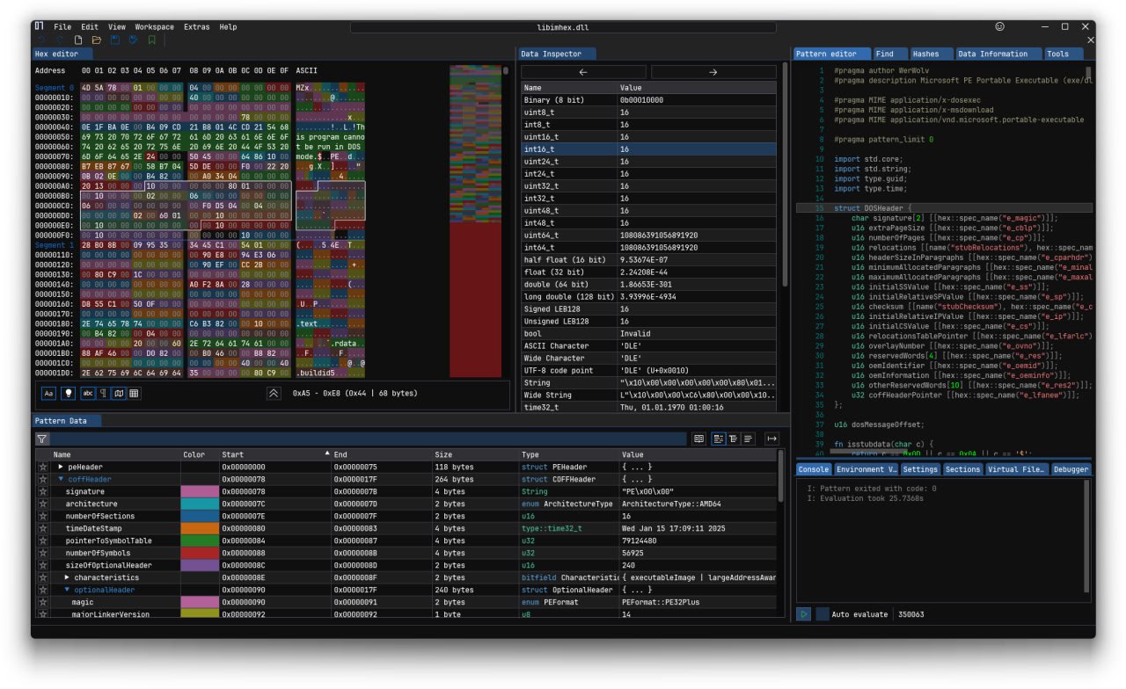Open the Workspace menu
The image size is (1126, 689).
[154, 26]
